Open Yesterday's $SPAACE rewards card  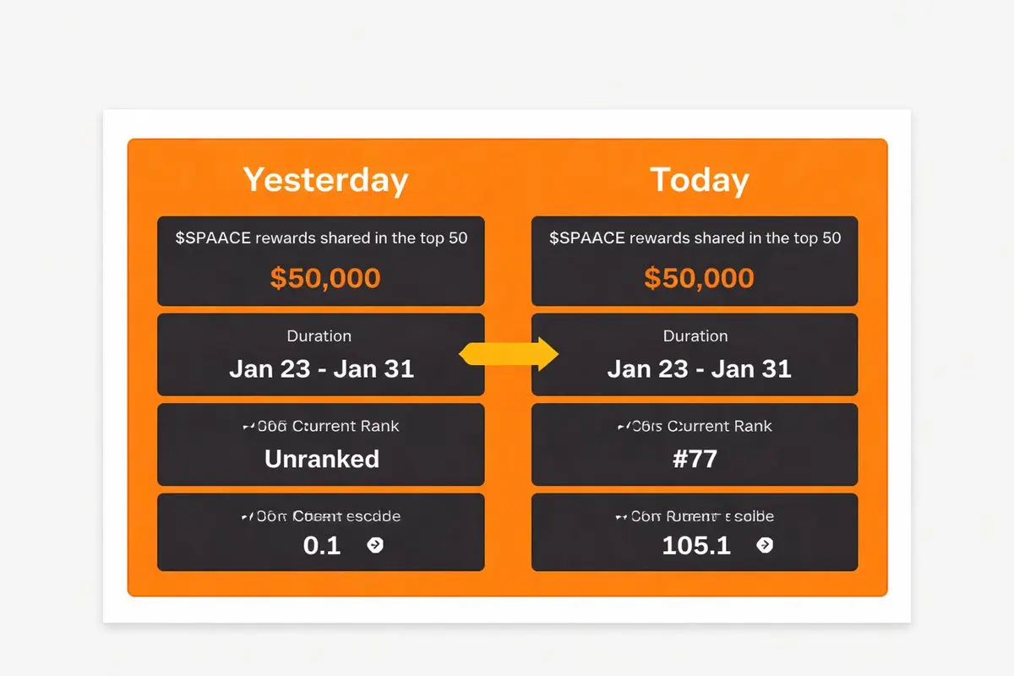click(321, 260)
